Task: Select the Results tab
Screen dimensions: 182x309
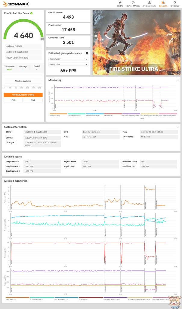Action: click(x=163, y=4)
